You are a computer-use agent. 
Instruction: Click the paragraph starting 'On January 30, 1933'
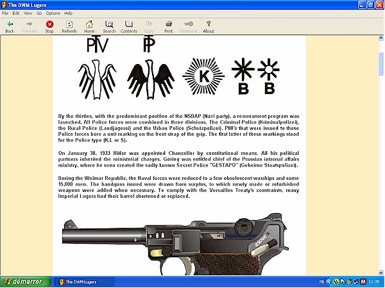coord(178,159)
